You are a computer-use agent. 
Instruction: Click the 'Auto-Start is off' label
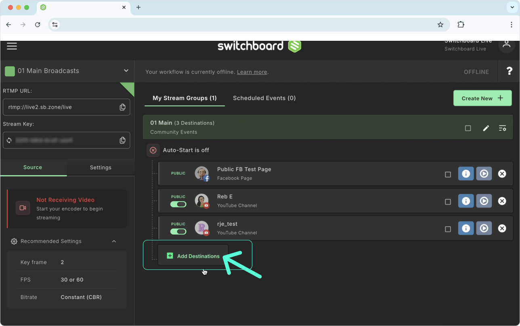(x=186, y=150)
